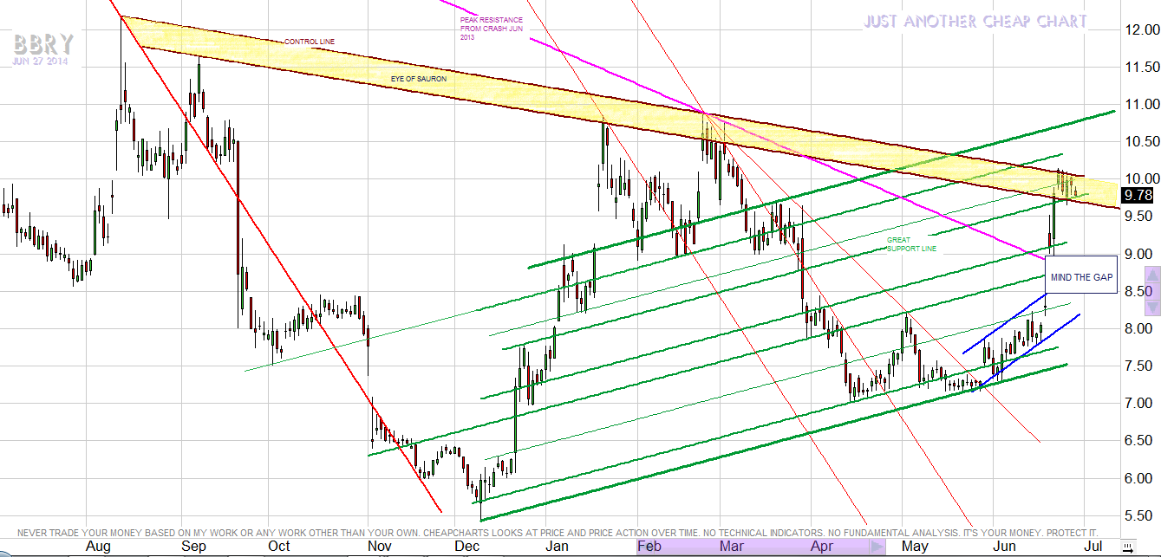
Task: Select the MIND THE GAP annotation box
Action: coord(1081,275)
